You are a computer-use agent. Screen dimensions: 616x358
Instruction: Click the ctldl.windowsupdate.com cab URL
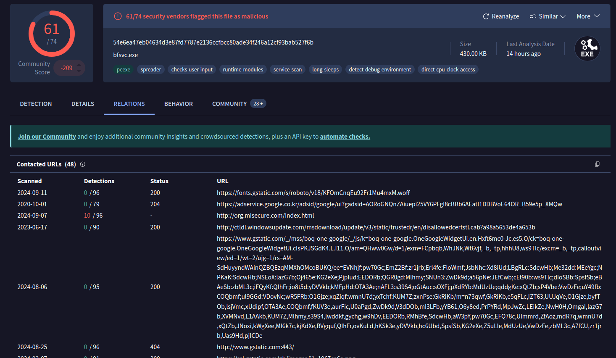(x=376, y=227)
